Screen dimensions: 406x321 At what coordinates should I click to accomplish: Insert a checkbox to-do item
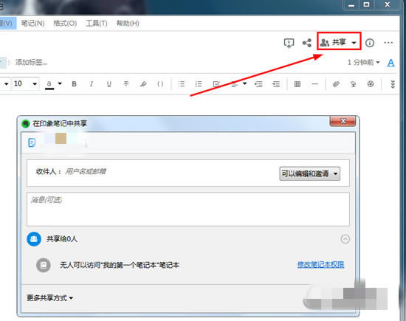pyautogui.click(x=216, y=84)
